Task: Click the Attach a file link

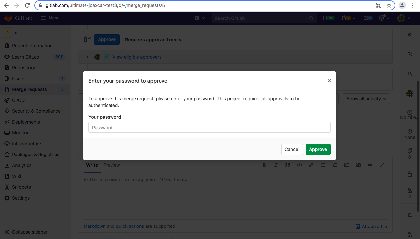Action: point(371,227)
